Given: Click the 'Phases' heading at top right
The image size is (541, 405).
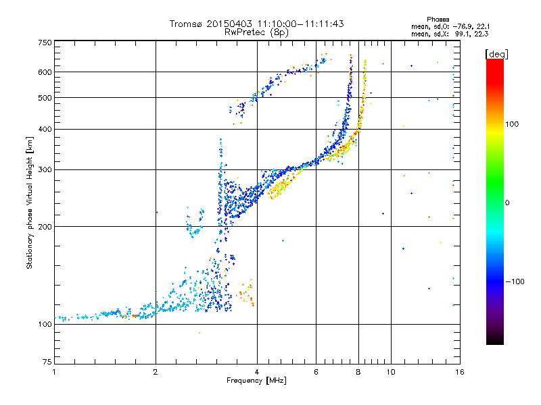Looking at the screenshot, I should tap(438, 20).
